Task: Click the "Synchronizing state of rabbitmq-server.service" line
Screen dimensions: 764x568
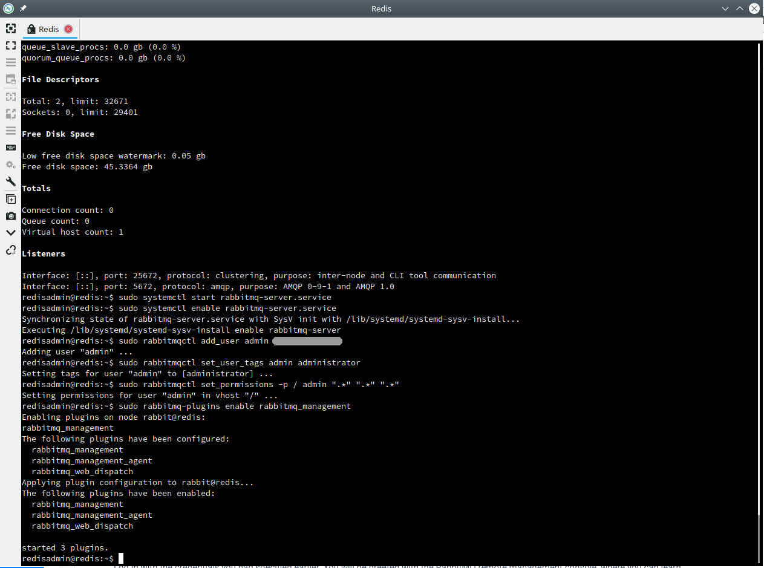Action: (x=271, y=319)
